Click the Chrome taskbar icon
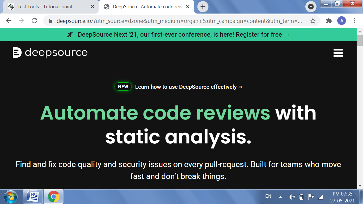Image resolution: width=363 pixels, height=204 pixels. (x=54, y=197)
